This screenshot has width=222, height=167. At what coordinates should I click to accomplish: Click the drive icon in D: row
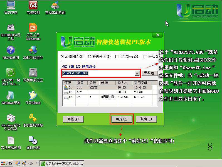pos(66,93)
